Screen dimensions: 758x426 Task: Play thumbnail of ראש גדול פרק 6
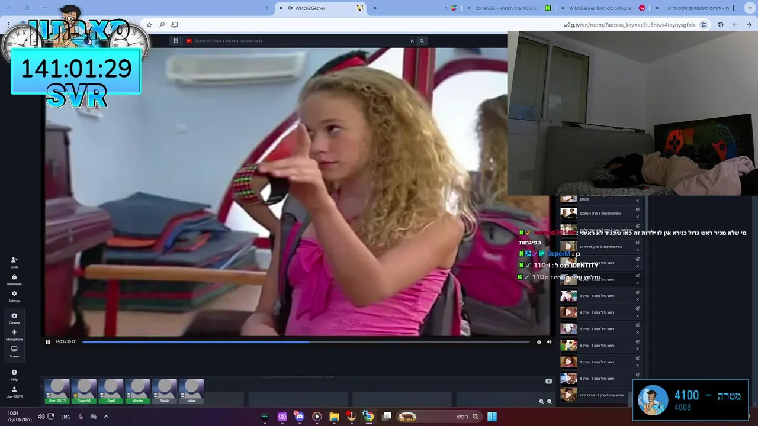tap(568, 346)
